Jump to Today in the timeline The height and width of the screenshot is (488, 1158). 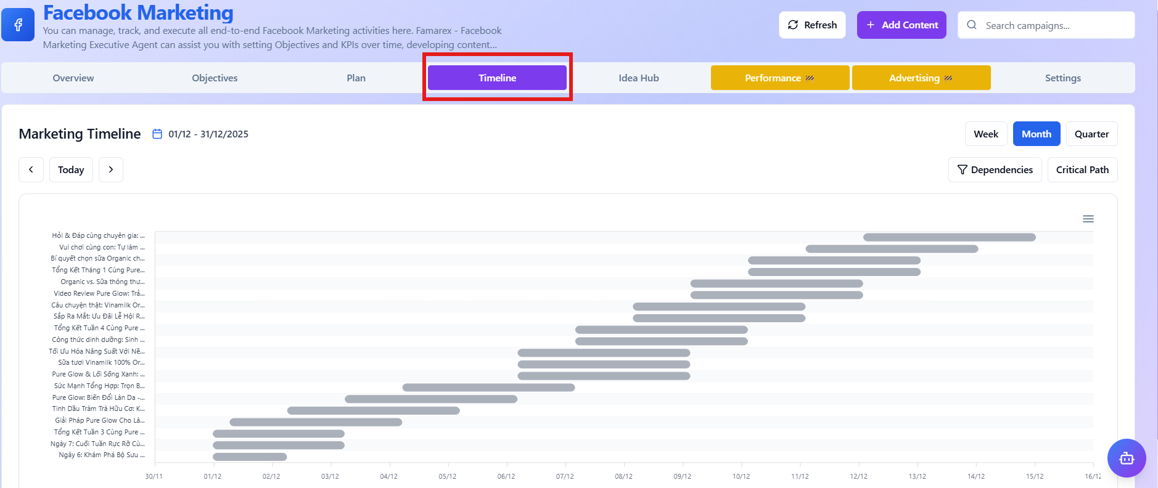pyautogui.click(x=71, y=169)
